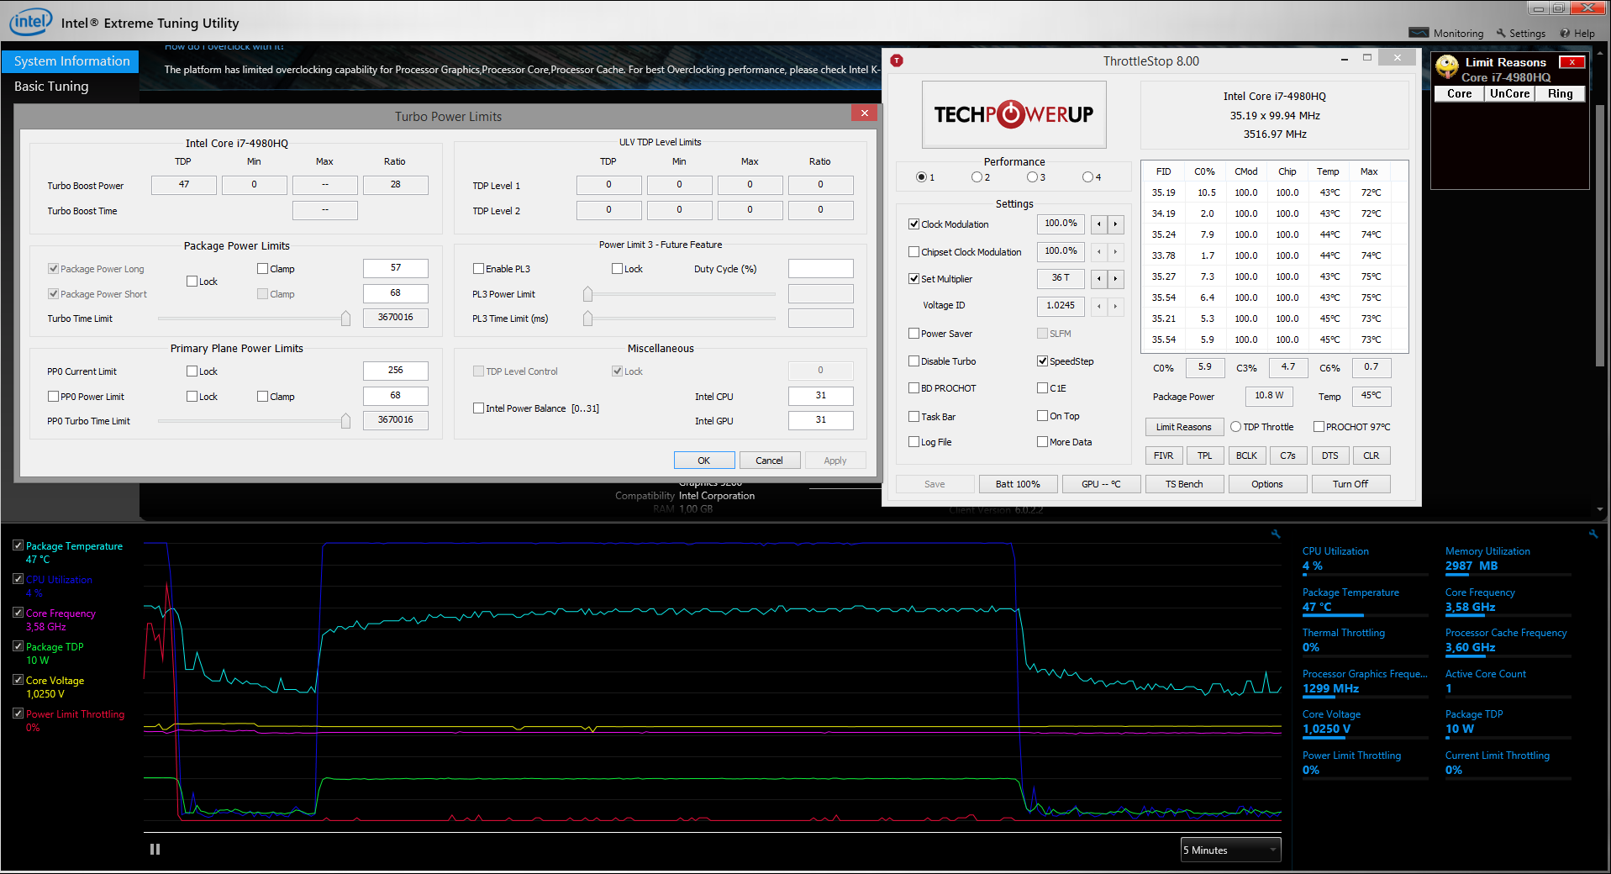This screenshot has width=1611, height=874.
Task: Open ThrottleStop Options
Action: click(1266, 484)
